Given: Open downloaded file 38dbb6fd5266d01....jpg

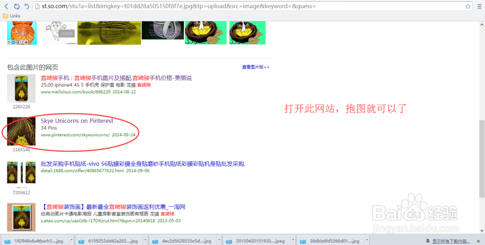Looking at the screenshot, I should [330, 241].
